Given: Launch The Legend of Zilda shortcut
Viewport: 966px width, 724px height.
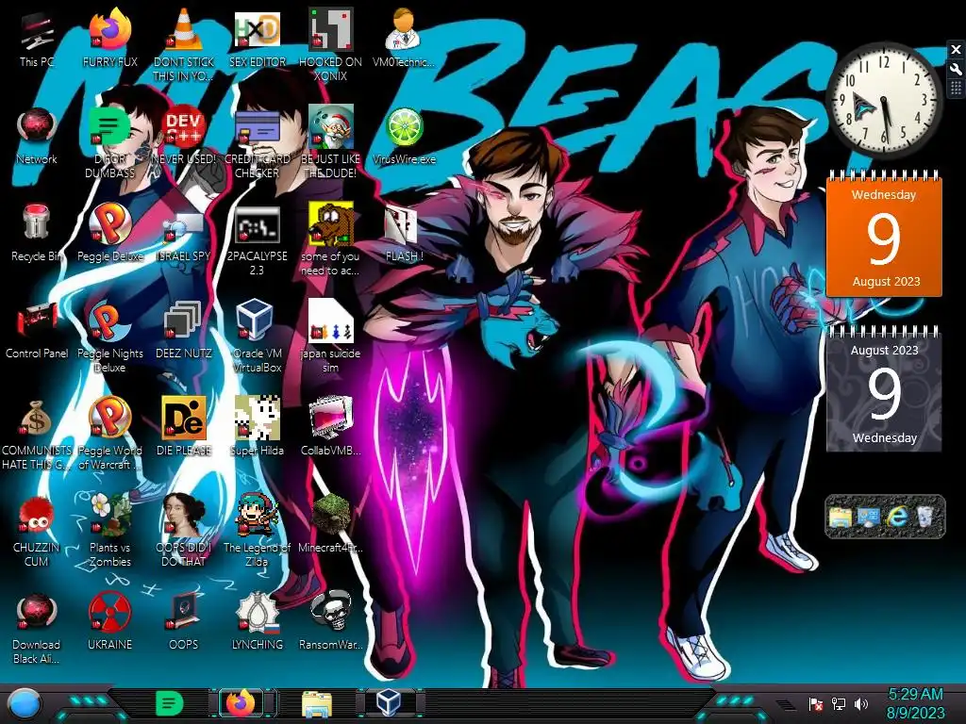Looking at the screenshot, I should (258, 531).
